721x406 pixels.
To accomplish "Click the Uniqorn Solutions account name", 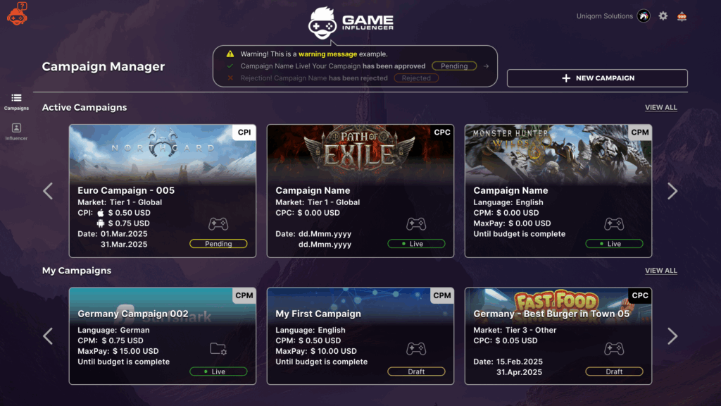I will point(605,16).
